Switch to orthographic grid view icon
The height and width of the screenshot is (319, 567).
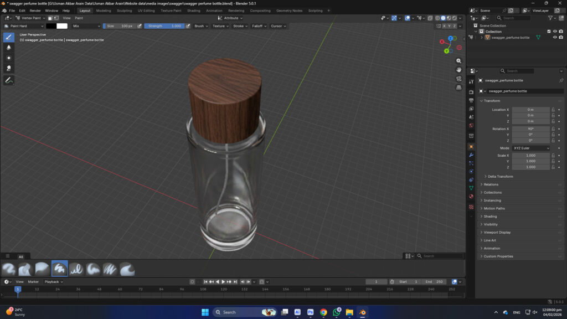pyautogui.click(x=459, y=88)
